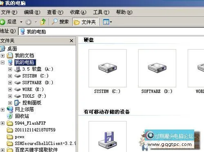The width and height of the screenshot is (204, 152).
Task: Open the 搜索 search tool
Action: 60,22
